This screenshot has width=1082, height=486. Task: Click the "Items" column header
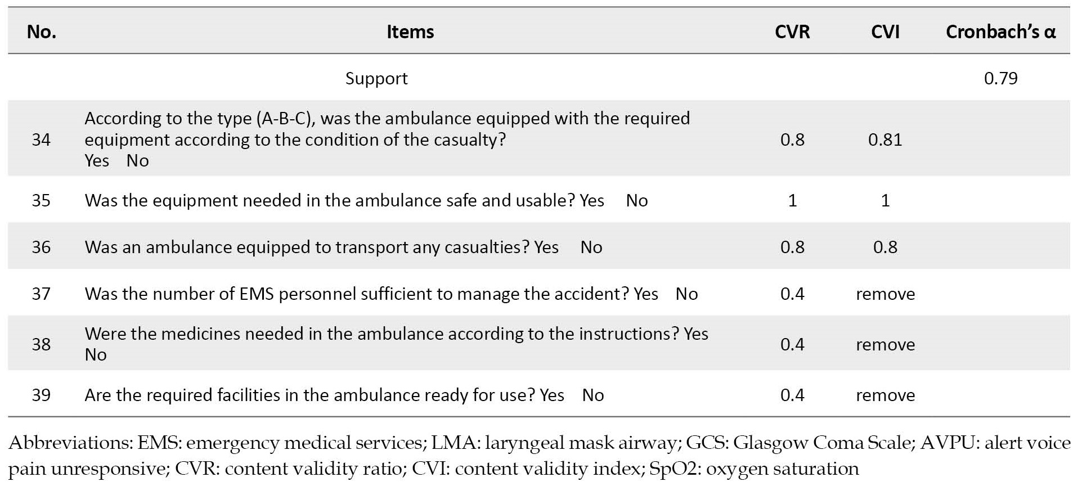click(x=410, y=32)
